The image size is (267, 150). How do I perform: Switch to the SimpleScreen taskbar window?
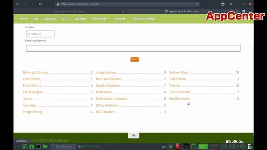pyautogui.click(x=63, y=146)
